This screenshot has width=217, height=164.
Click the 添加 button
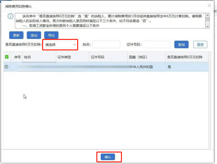(34, 35)
